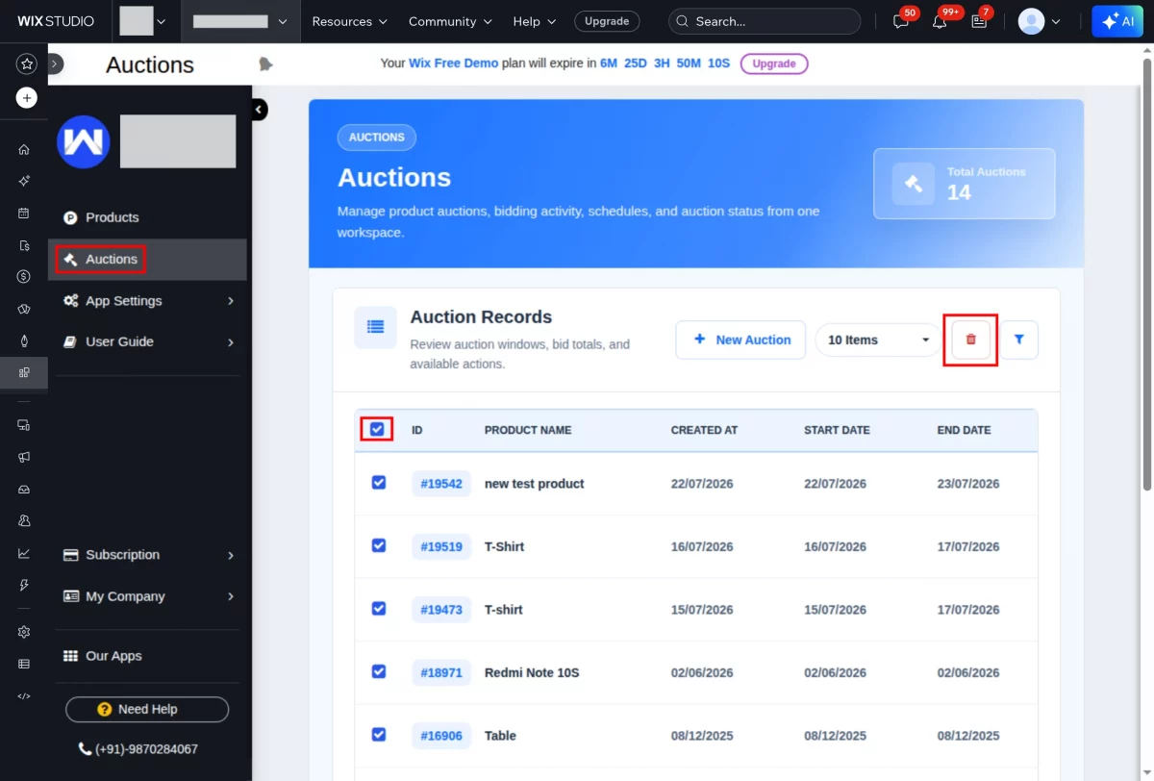Open auction ID #18971
This screenshot has height=781, width=1154.
point(441,672)
